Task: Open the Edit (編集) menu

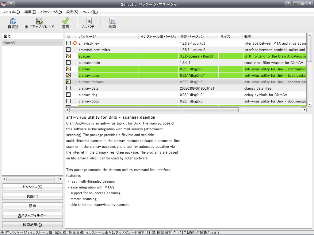Action: click(x=30, y=12)
